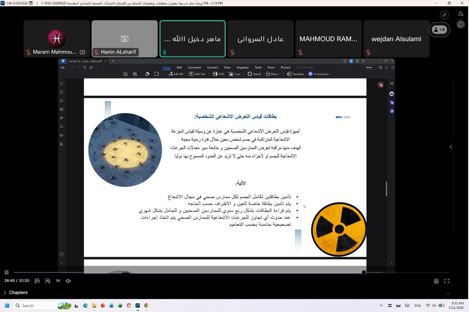
Task: Close the PDF document tab
Action: (105, 61)
